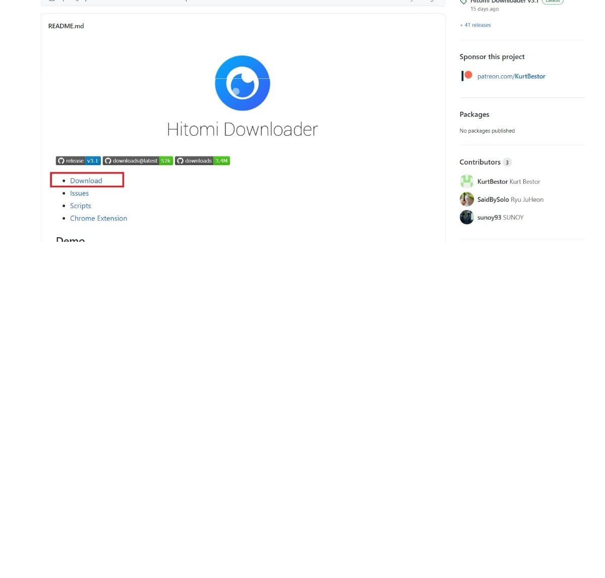The width and height of the screenshot is (605, 578).
Task: Click the Hitomi Downloader eye logo
Action: tap(243, 83)
